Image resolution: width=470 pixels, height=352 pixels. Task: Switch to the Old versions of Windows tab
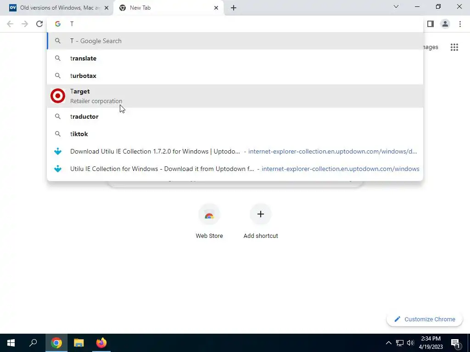click(56, 8)
